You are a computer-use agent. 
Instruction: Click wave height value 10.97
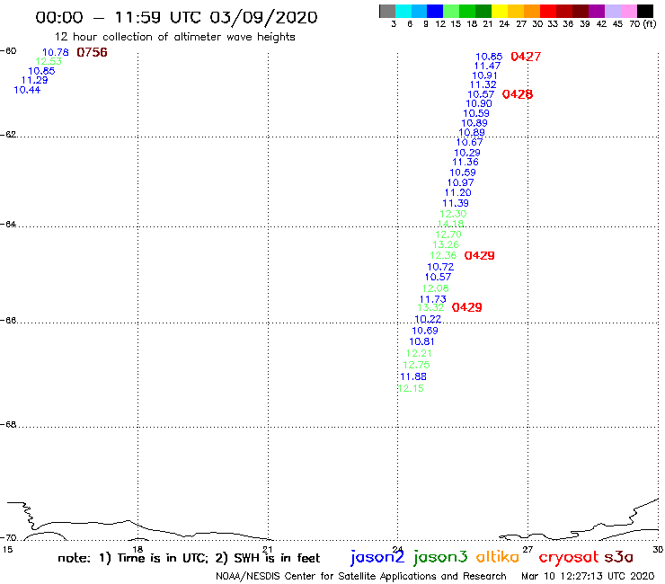pyautogui.click(x=461, y=182)
